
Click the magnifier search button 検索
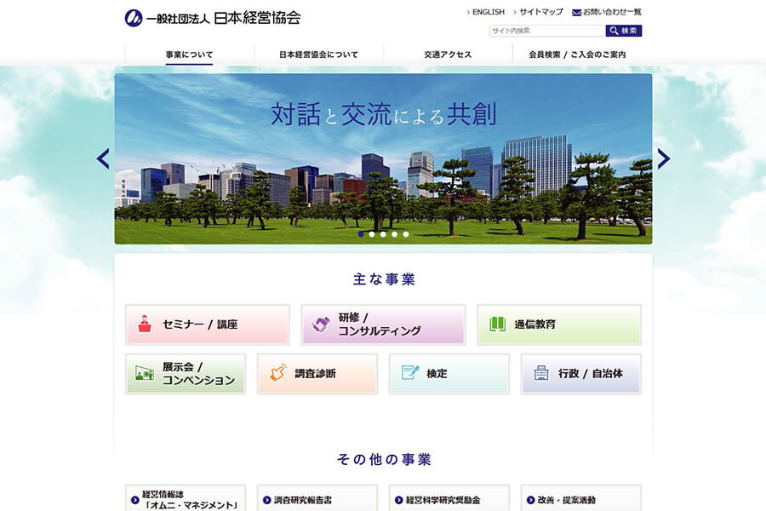point(623,31)
